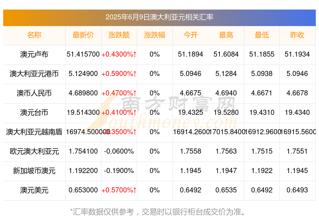This screenshot has height=222, width=319.
Task: Select the 澳元台币 row name
Action: 34,112
